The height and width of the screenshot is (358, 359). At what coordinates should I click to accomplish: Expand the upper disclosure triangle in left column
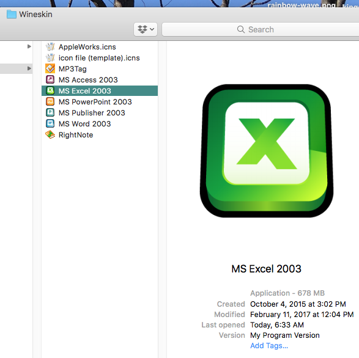point(29,46)
